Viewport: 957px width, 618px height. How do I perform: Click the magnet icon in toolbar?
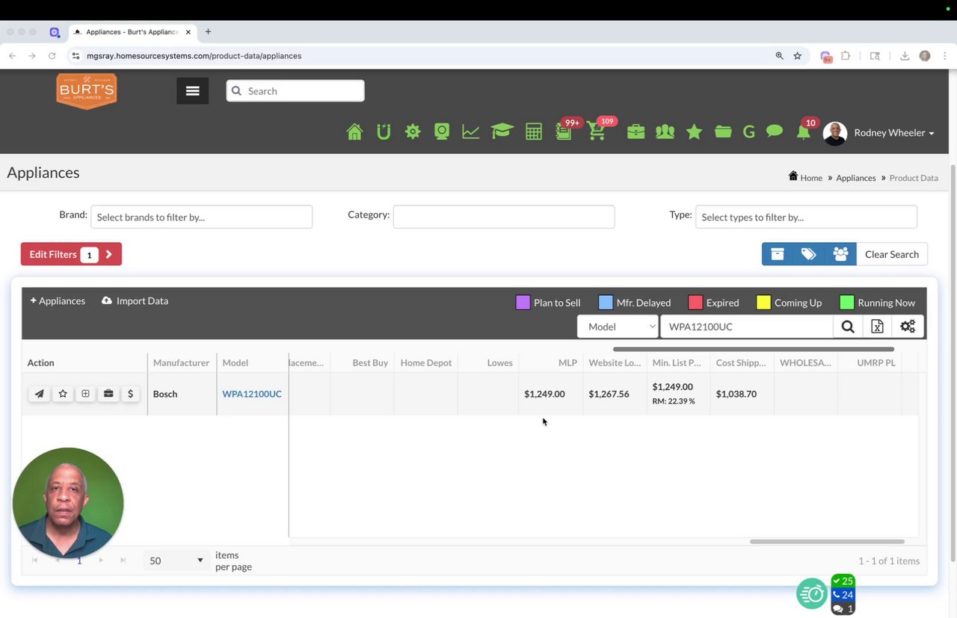384,132
